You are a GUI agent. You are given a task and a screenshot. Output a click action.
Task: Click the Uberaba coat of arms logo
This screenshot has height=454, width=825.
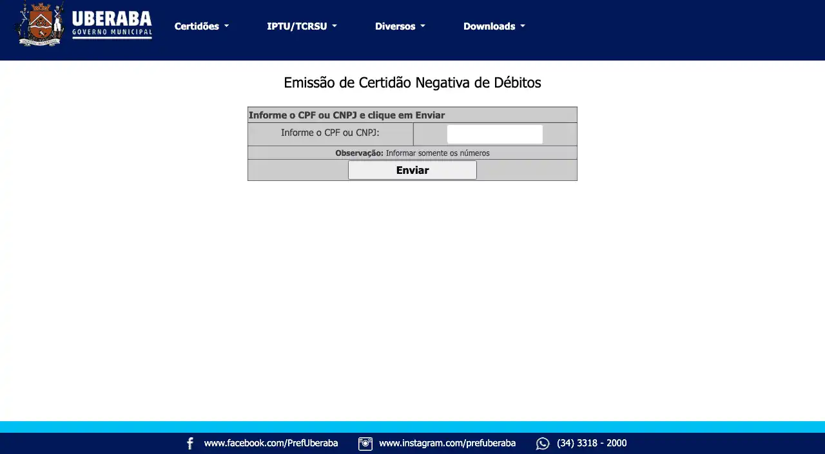(40, 24)
